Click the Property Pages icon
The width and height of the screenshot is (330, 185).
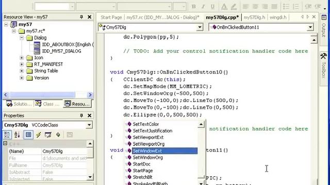(x=70, y=135)
